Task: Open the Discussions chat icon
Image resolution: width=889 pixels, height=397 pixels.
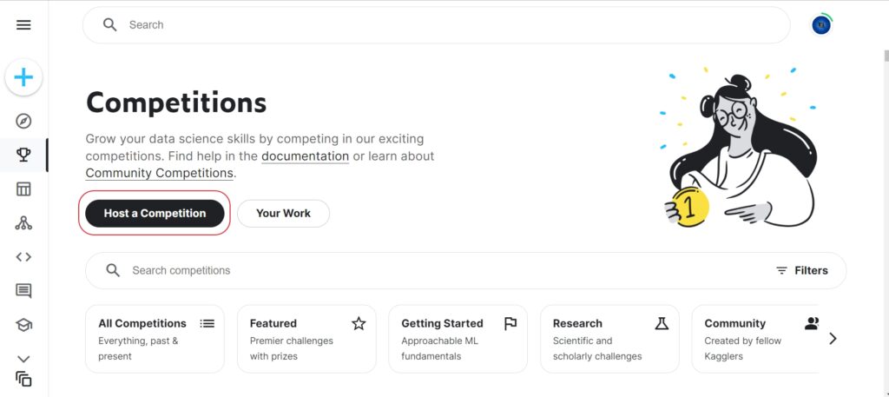Action: 23,291
